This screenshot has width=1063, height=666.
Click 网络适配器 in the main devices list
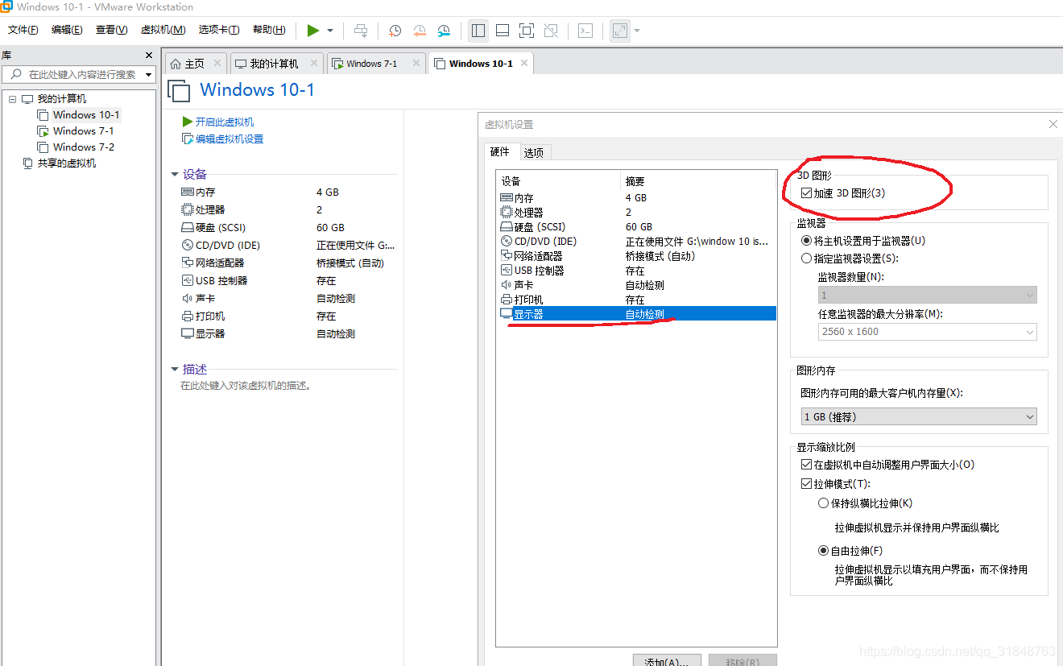click(213, 263)
